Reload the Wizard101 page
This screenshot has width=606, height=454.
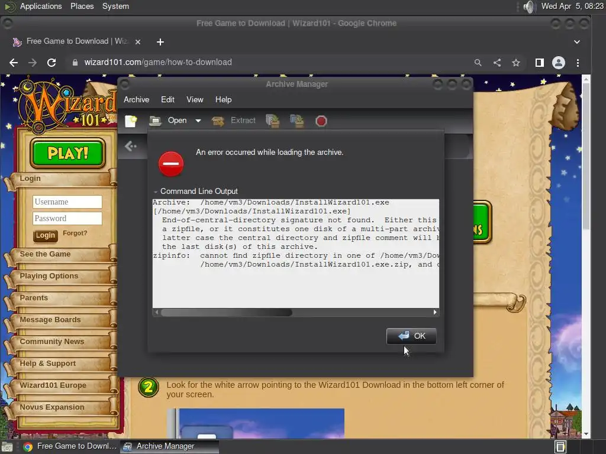[51, 63]
